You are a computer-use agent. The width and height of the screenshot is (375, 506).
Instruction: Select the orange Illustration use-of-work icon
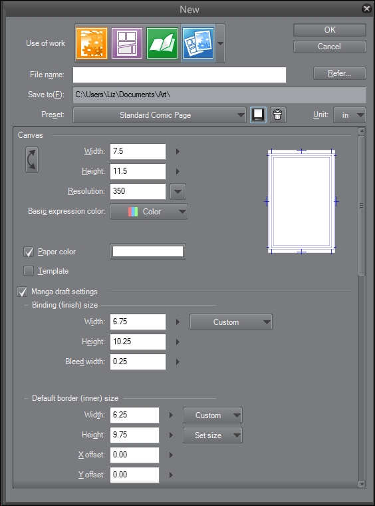coord(92,43)
